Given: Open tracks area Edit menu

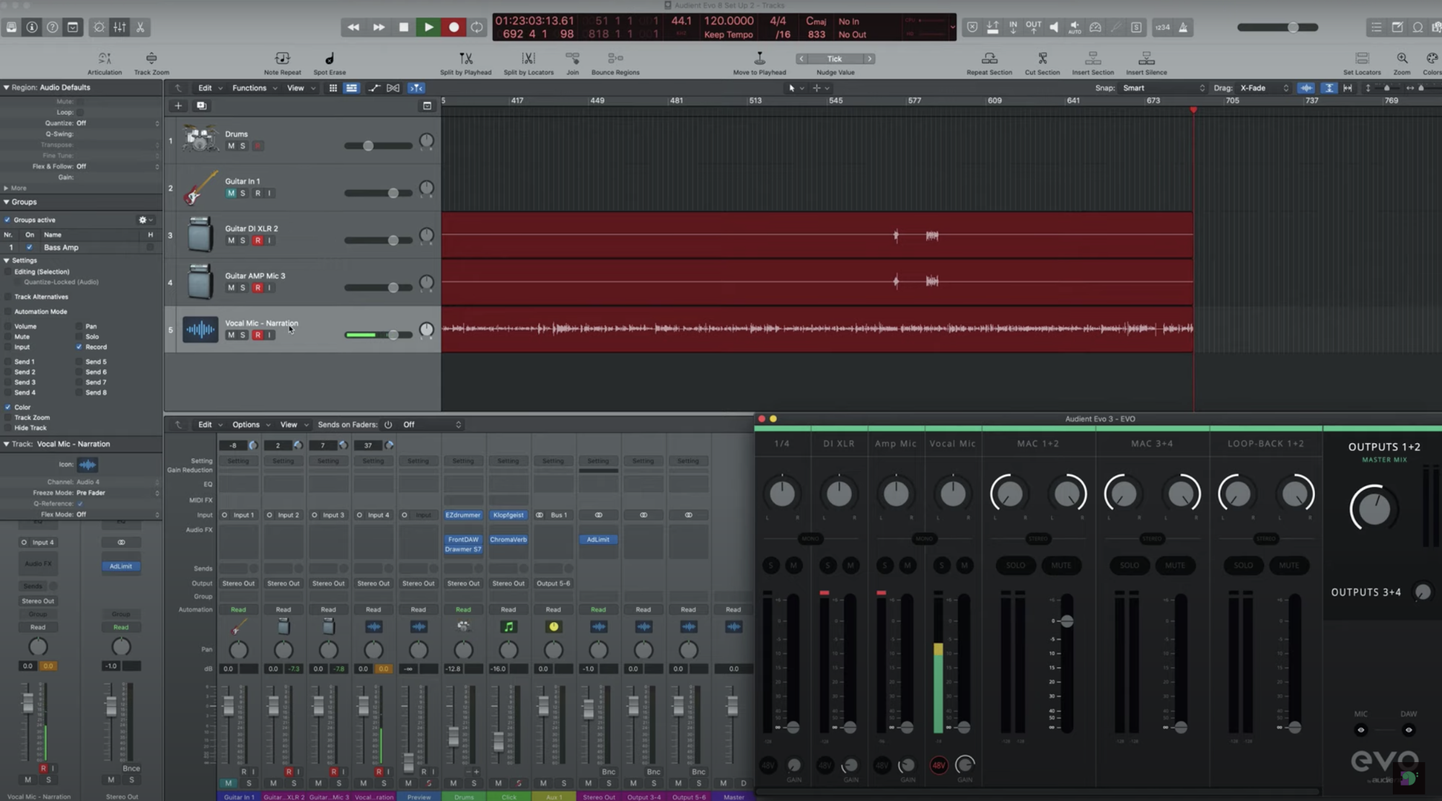Looking at the screenshot, I should (210, 88).
